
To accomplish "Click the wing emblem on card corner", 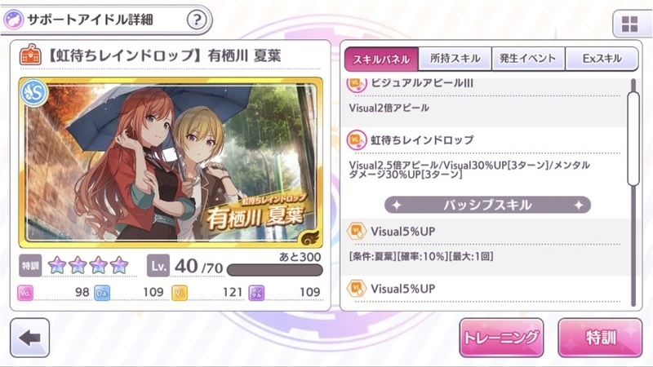I will (310, 237).
